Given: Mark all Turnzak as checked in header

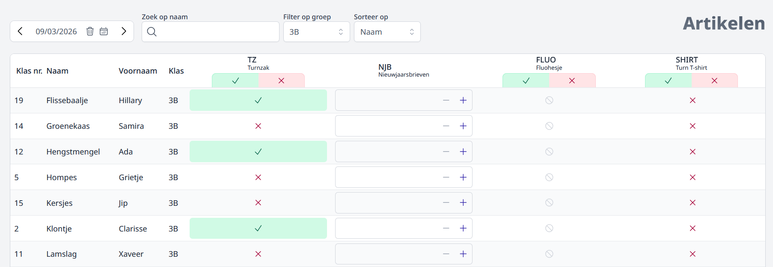Looking at the screenshot, I should point(235,80).
